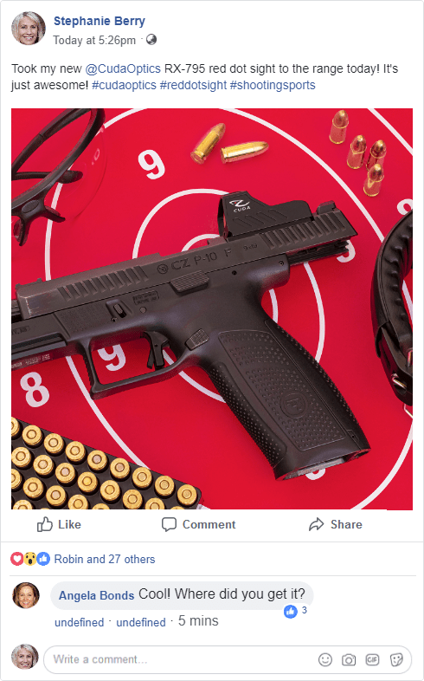View likes on Angela Bonds' comment
The image size is (424, 681).
point(296,611)
